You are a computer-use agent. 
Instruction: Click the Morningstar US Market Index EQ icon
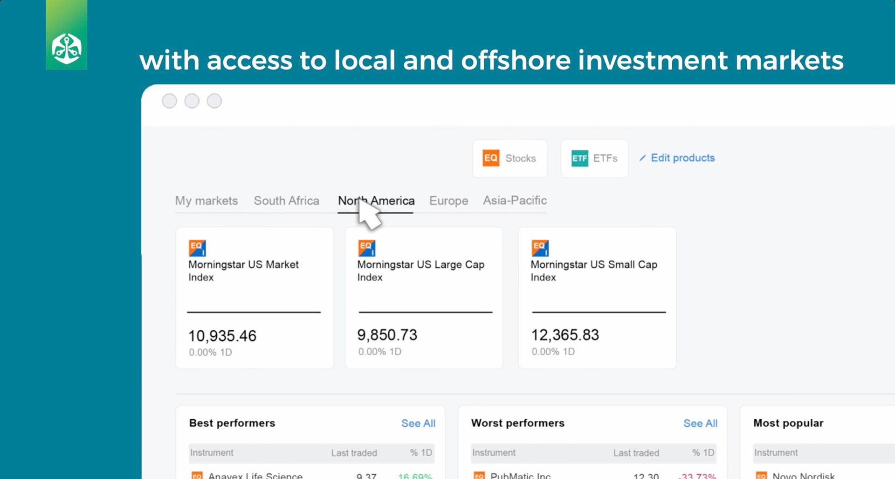197,248
